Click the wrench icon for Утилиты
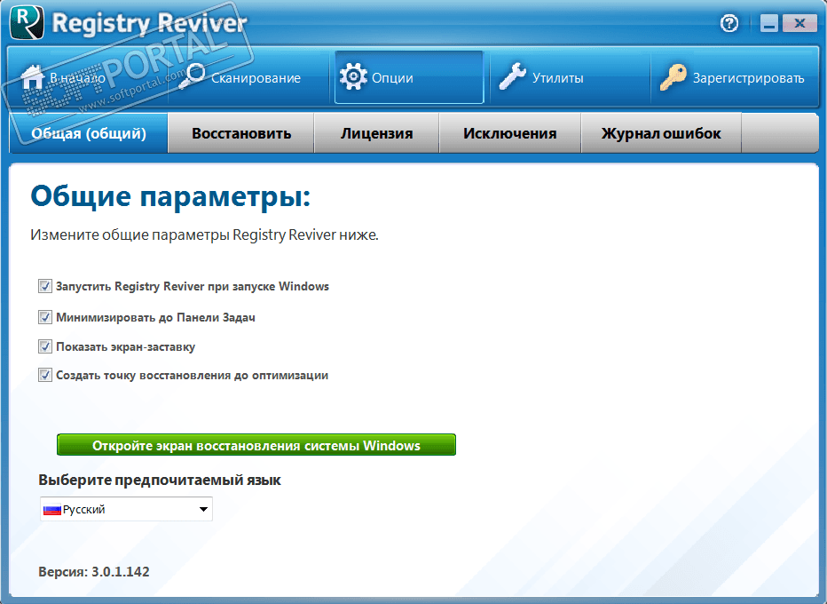The image size is (827, 604). tap(513, 76)
